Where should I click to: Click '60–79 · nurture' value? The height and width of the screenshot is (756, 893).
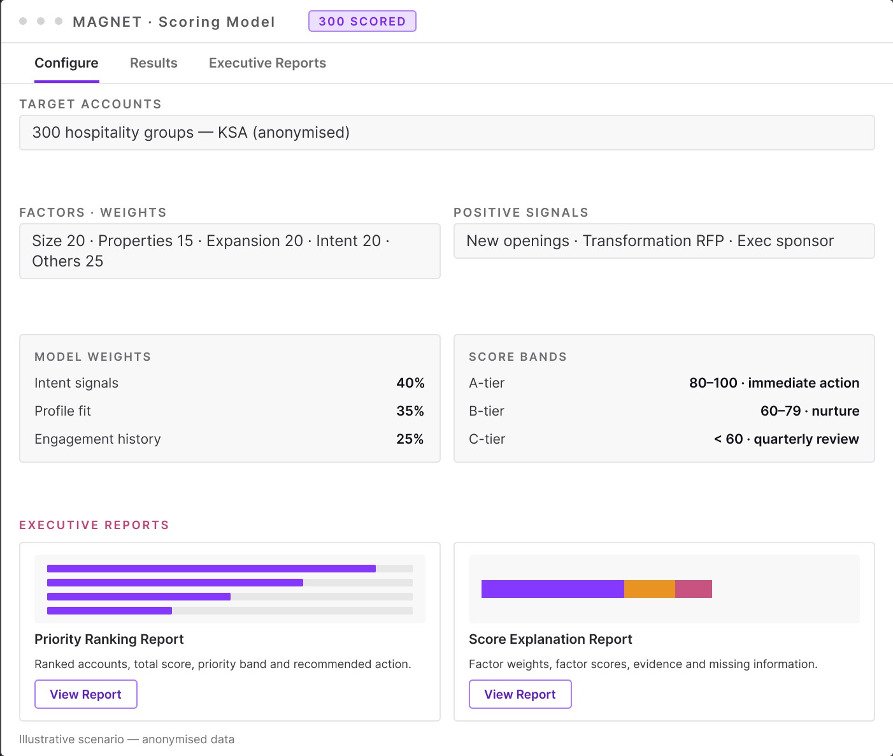tap(810, 411)
